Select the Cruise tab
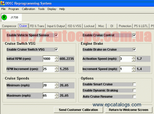This screenshot has height=114, width=154. coord(23,26)
